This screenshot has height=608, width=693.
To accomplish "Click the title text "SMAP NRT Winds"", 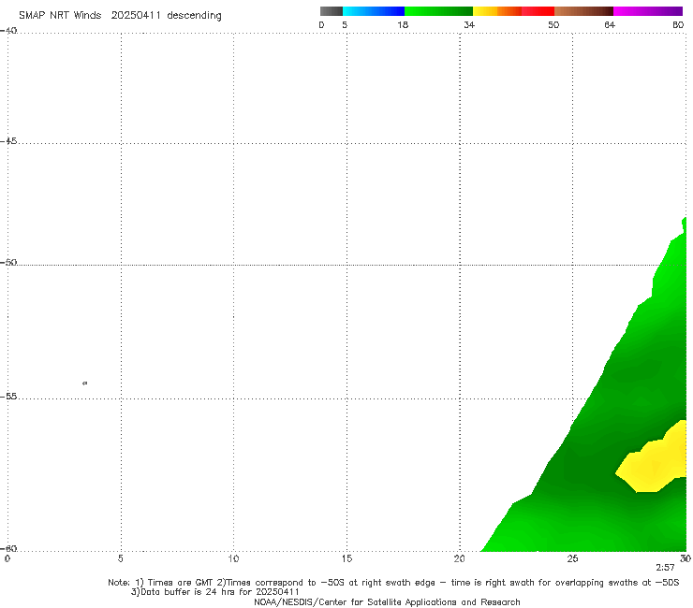I will point(60,15).
